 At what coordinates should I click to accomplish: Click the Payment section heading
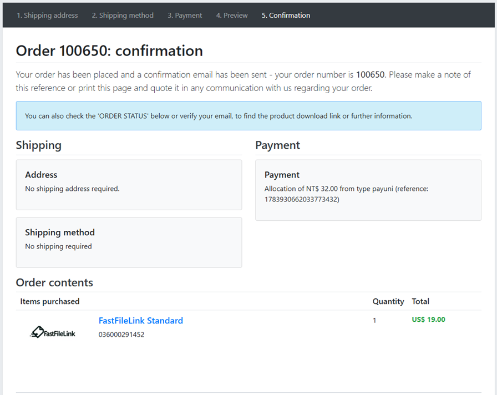coord(278,145)
